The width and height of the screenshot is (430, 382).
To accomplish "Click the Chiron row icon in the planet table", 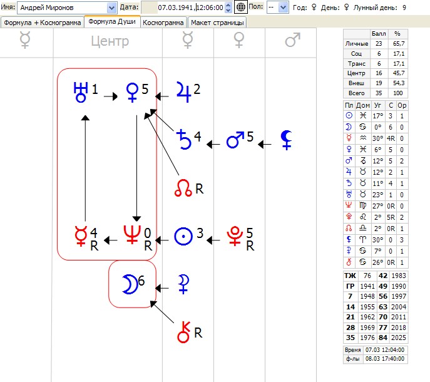I will click(x=349, y=262).
